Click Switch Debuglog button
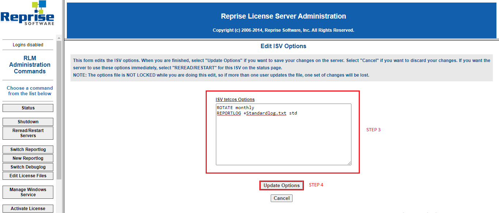The height and width of the screenshot is (213, 499). [28, 167]
